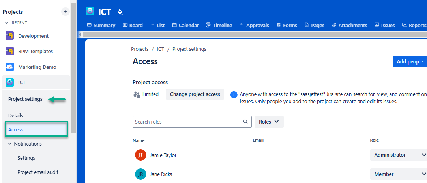The height and width of the screenshot is (183, 427).
Task: Click the magnifier icon in Search roles
Action: click(245, 122)
